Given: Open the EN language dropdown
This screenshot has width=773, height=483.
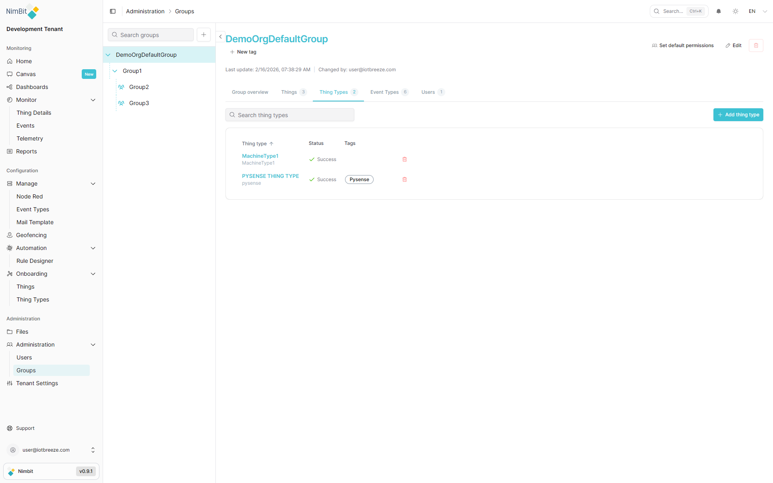Looking at the screenshot, I should tap(758, 11).
